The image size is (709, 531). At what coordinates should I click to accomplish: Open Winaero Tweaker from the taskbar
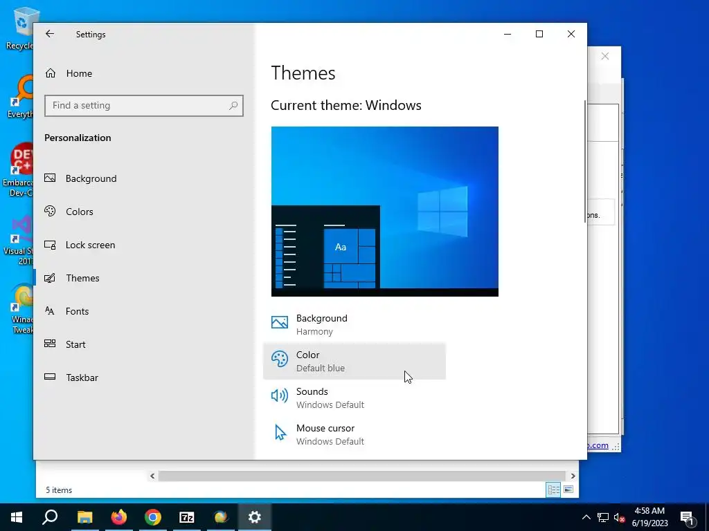tap(221, 517)
